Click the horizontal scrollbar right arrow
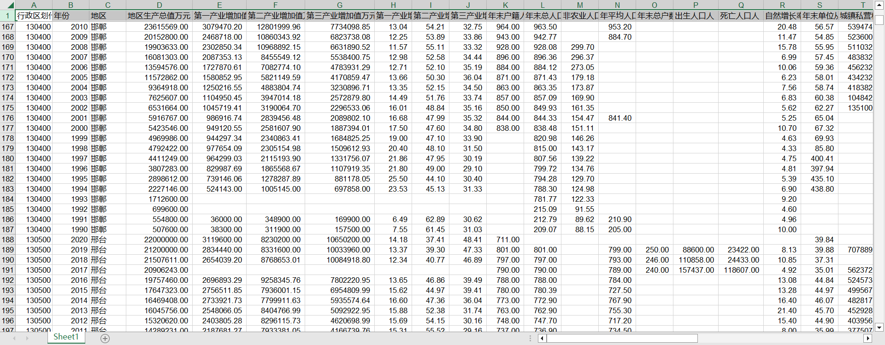 [x=868, y=339]
